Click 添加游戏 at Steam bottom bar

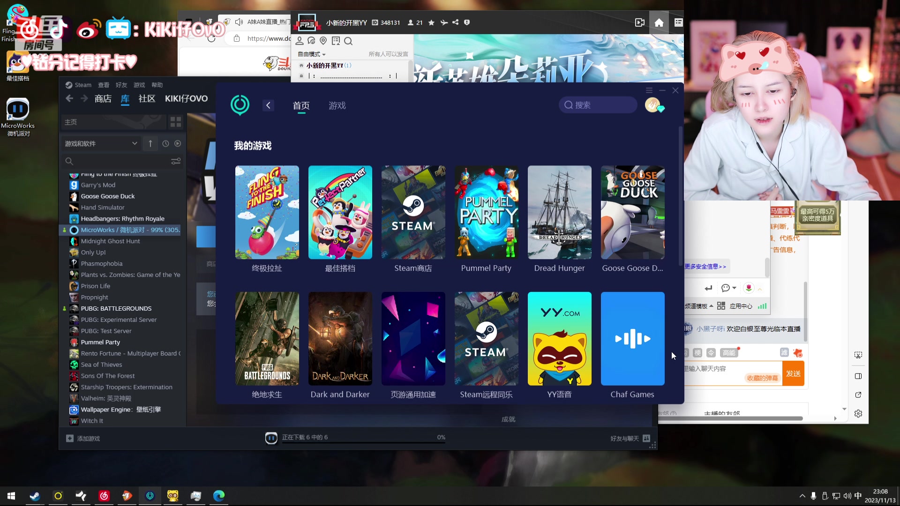coord(83,439)
